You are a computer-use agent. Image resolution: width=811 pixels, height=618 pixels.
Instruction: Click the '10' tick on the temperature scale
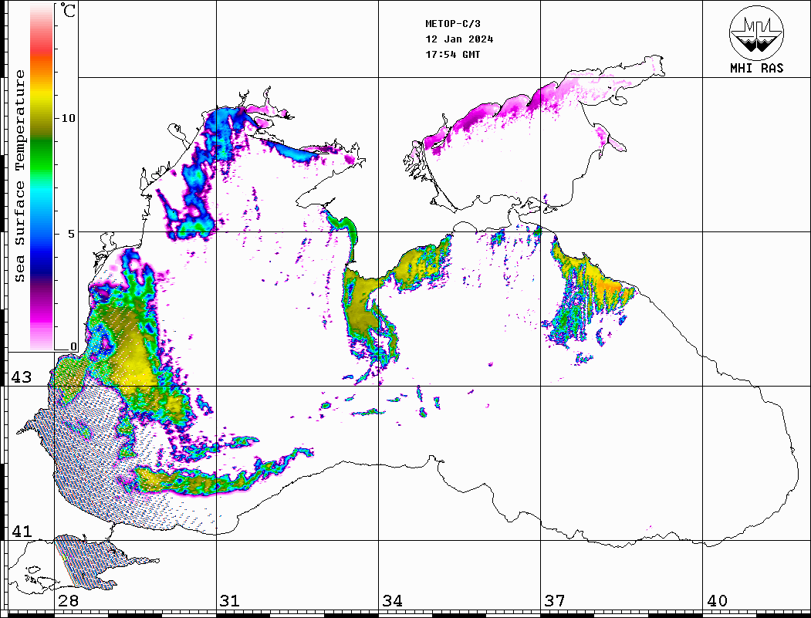68,118
